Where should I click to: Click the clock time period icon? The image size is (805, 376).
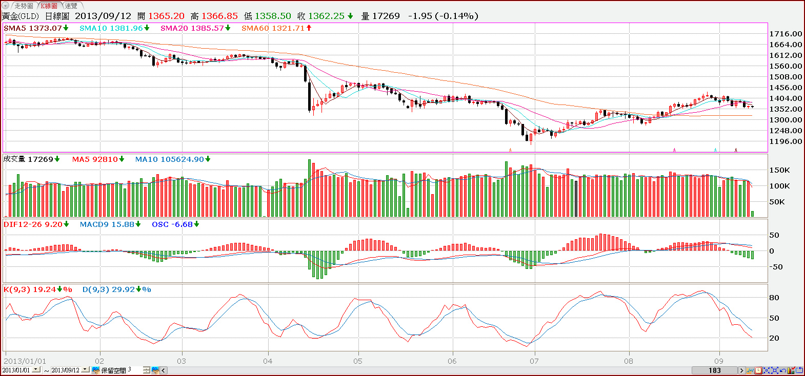tap(758, 370)
